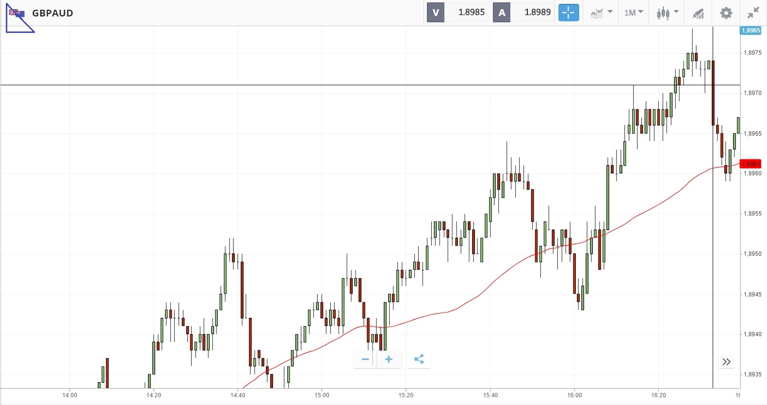This screenshot has width=767, height=405.
Task: Click the 1,8965 price axis label
Action: 752,134
